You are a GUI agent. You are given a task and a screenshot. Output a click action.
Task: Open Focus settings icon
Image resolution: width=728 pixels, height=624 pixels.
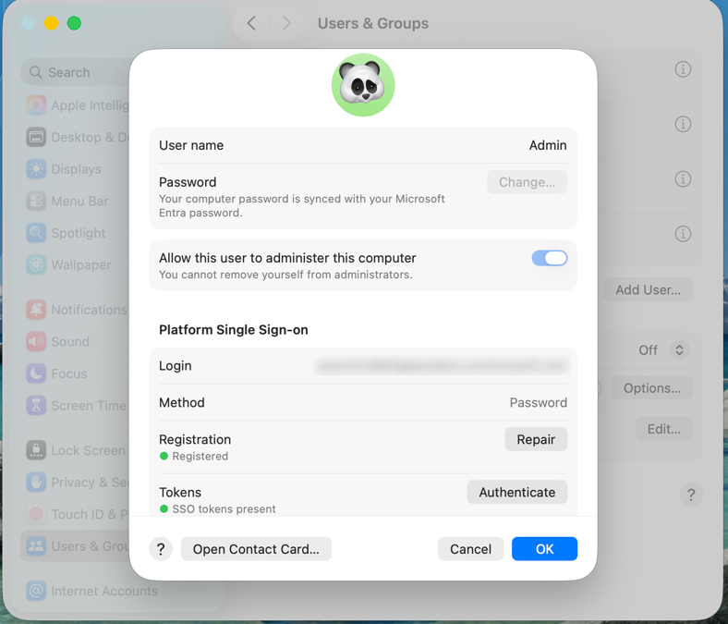coord(36,373)
